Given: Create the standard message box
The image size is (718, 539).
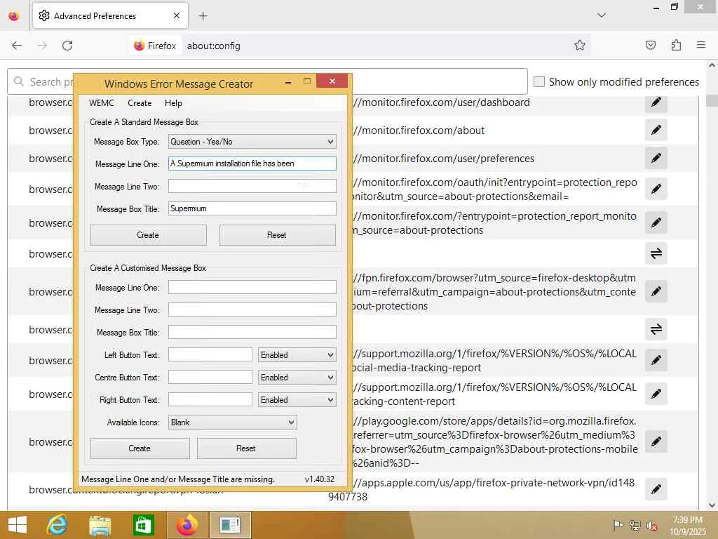Looking at the screenshot, I should pos(149,235).
